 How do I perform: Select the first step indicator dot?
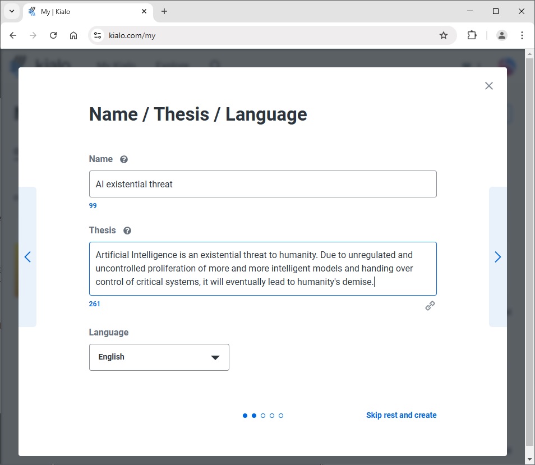(x=245, y=416)
